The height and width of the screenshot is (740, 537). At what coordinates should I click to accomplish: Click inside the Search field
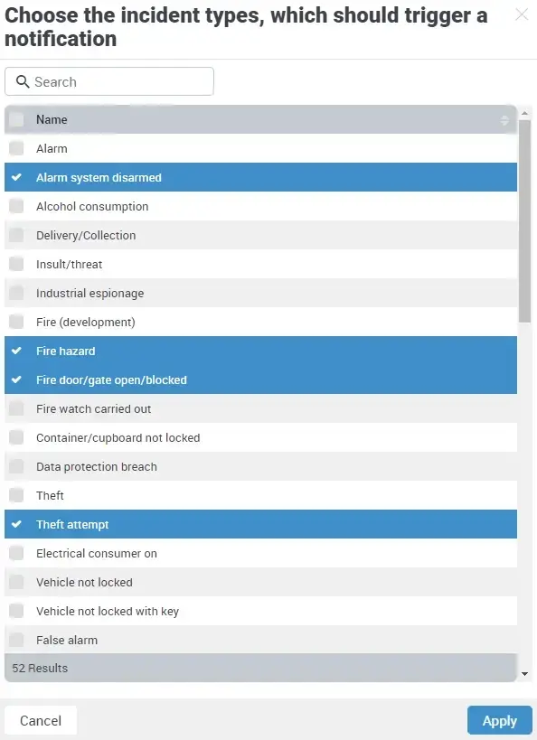coord(108,81)
